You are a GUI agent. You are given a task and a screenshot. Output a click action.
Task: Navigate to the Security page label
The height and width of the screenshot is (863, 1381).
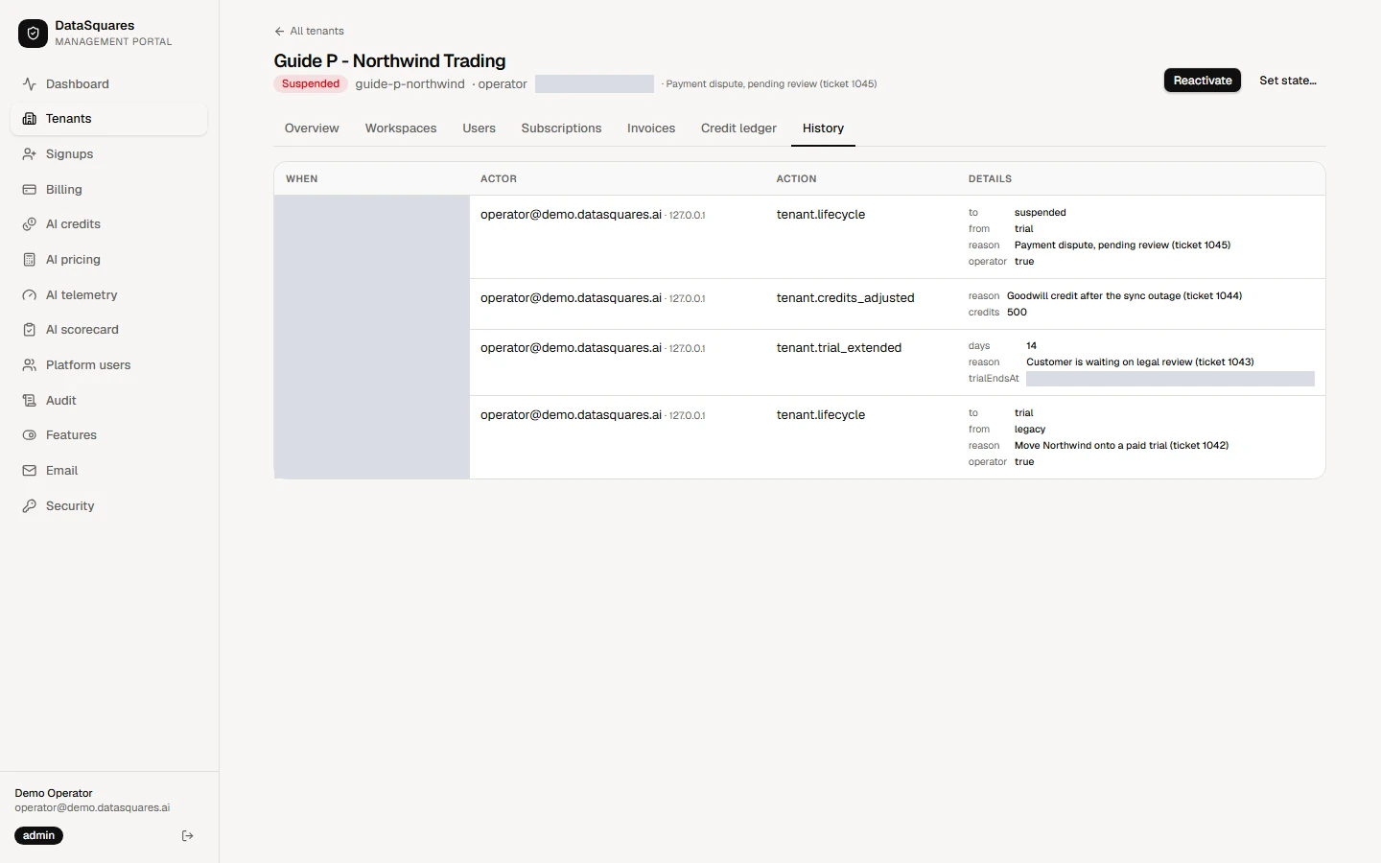pos(70,506)
